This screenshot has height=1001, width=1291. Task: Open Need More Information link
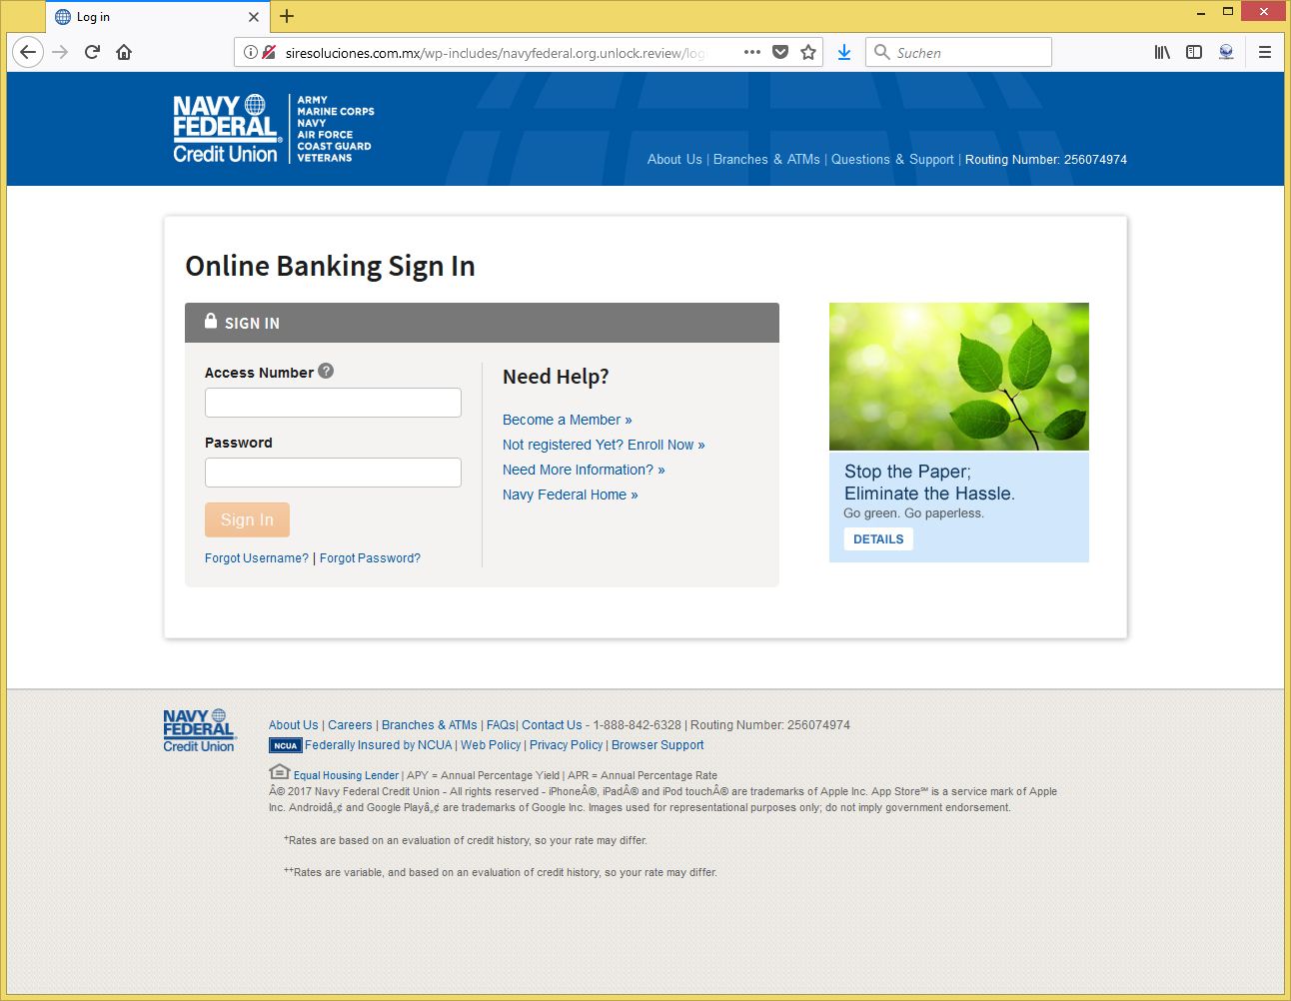pos(584,470)
